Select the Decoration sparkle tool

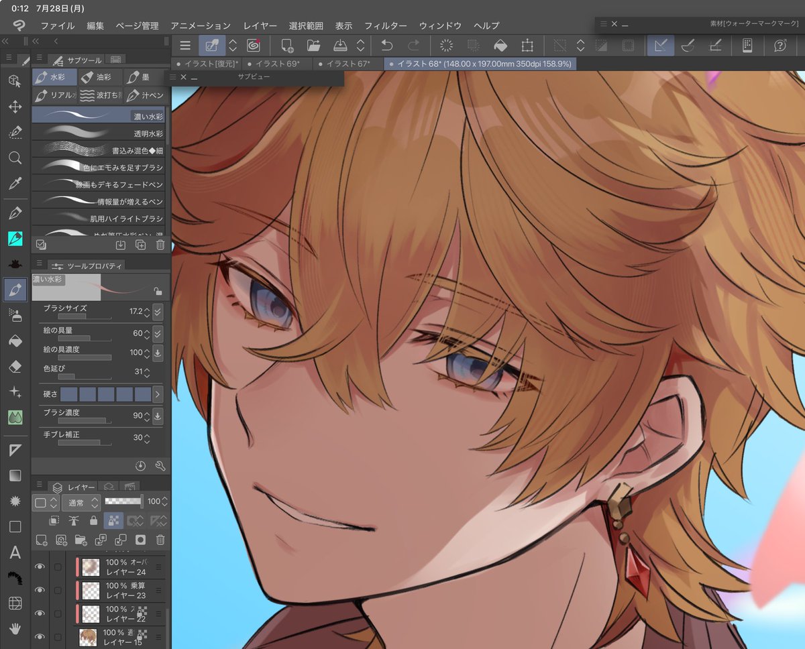15,392
